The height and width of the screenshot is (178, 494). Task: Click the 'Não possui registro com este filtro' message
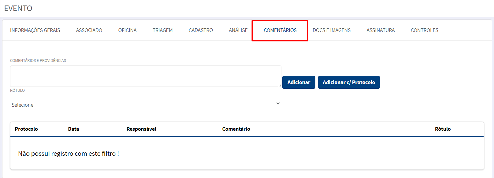[69, 154]
